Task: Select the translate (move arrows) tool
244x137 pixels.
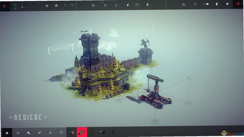Action: tap(93, 5)
